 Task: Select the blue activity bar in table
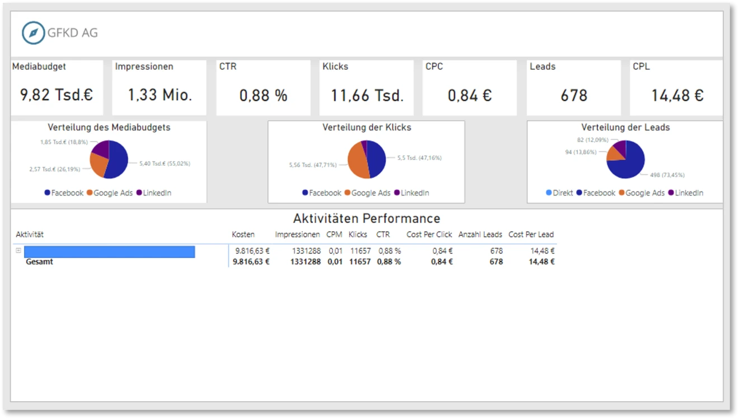point(109,252)
